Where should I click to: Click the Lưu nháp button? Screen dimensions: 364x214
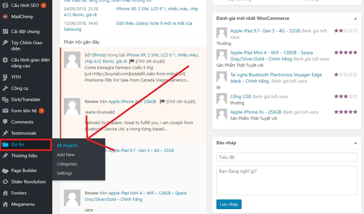point(229,204)
